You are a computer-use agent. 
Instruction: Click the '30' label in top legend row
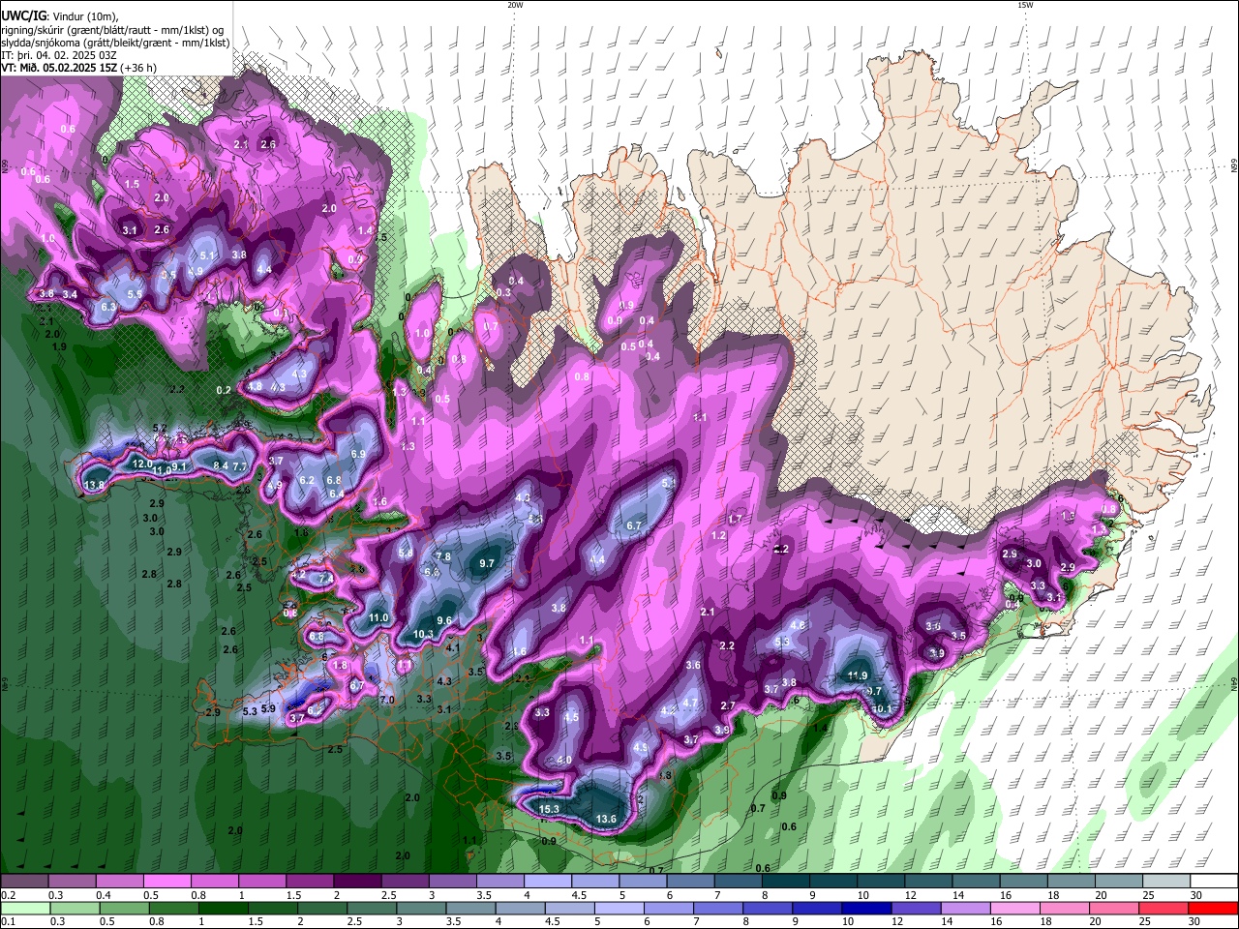click(1195, 895)
